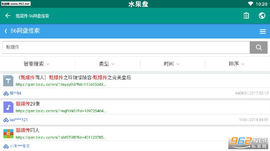
Task: Click the 10:20 clock in the status bar
Action: [x=261, y=4]
